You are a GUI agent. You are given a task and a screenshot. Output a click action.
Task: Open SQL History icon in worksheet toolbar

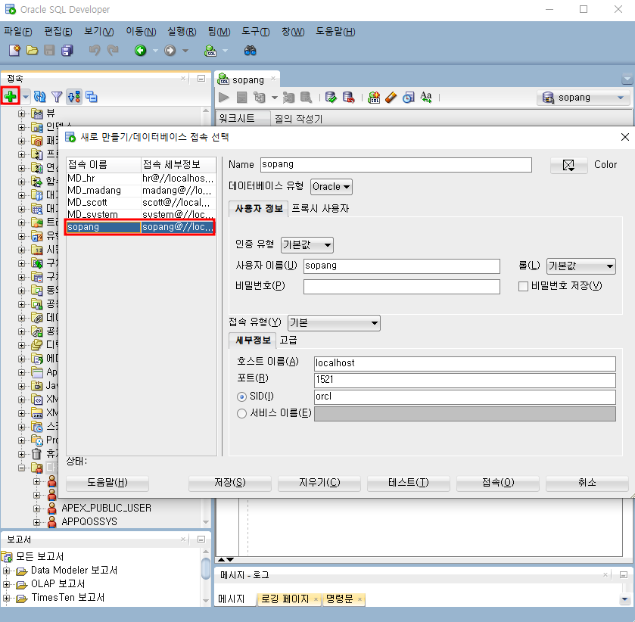pos(409,98)
